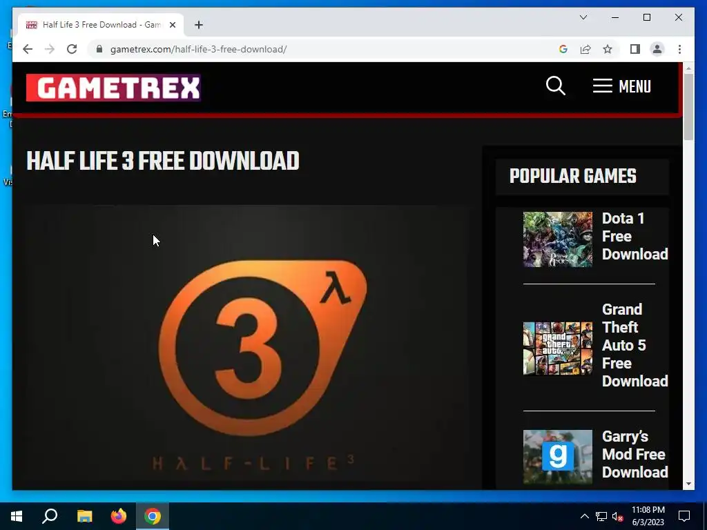Open the site search magnifier
The height and width of the screenshot is (530, 707).
coord(556,86)
